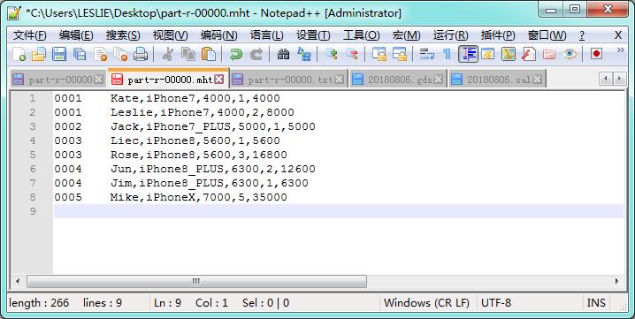Switch to the 20180806.sal tab

497,80
